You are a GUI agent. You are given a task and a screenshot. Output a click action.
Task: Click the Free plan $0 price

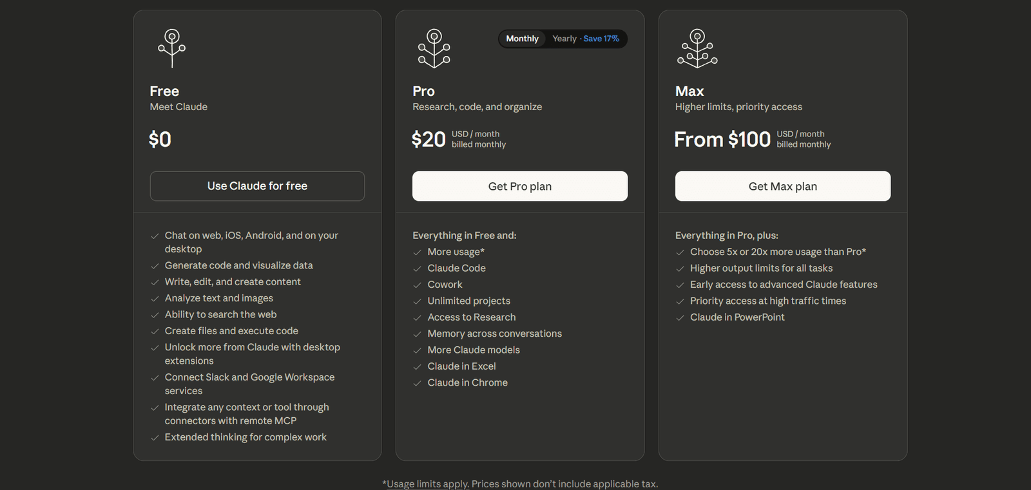click(x=160, y=139)
